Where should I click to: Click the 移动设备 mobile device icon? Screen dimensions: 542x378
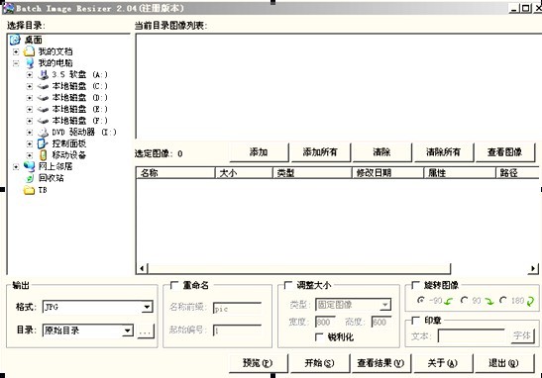point(43,155)
